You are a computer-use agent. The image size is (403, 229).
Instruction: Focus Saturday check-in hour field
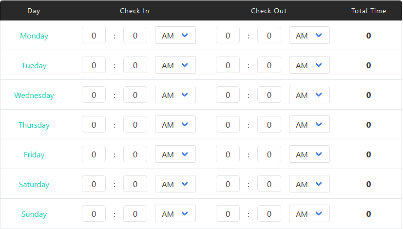[94, 184]
